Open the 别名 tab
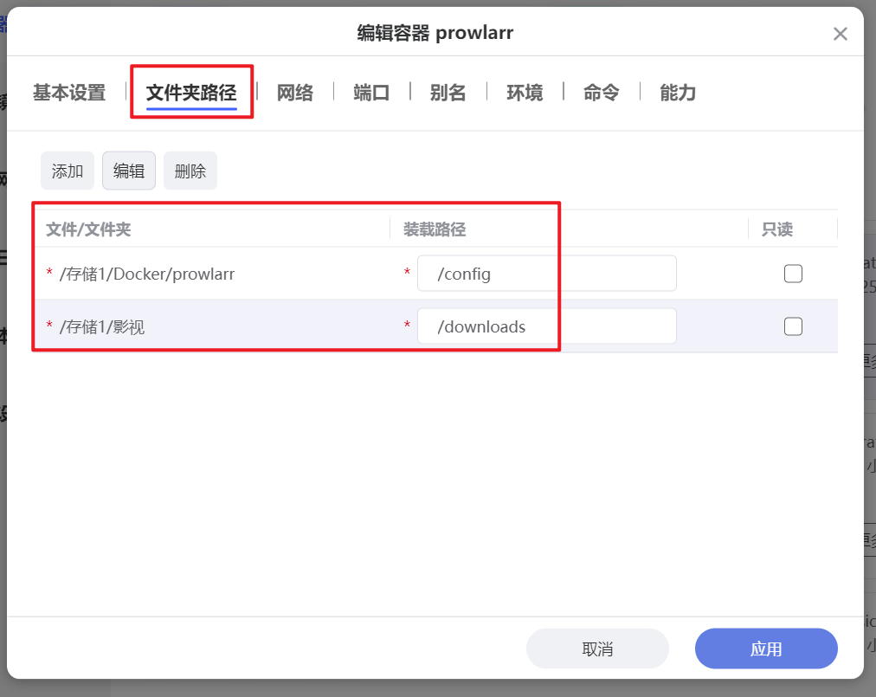 pos(448,93)
